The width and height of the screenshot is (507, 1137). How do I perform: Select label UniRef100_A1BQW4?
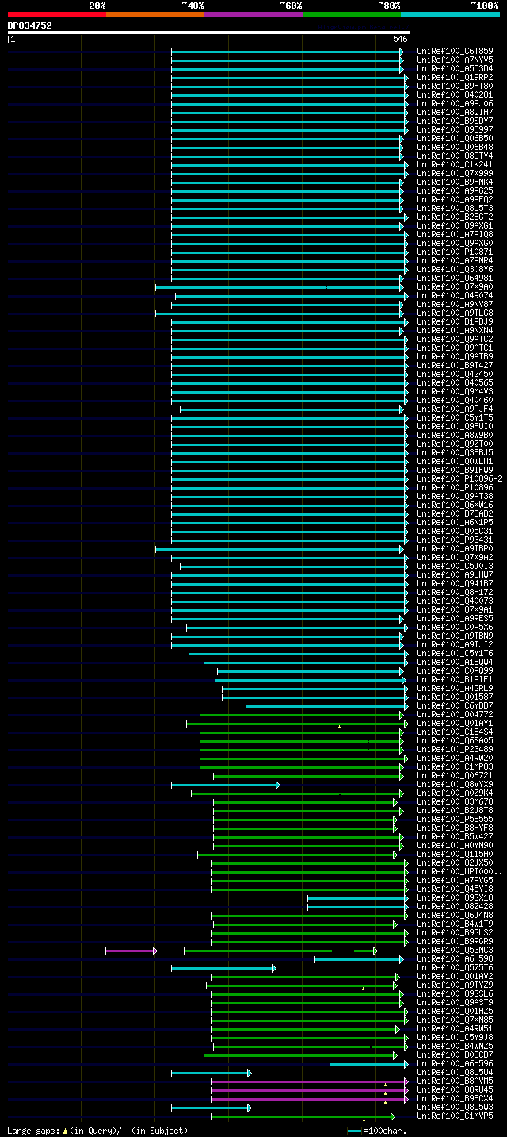(455, 663)
